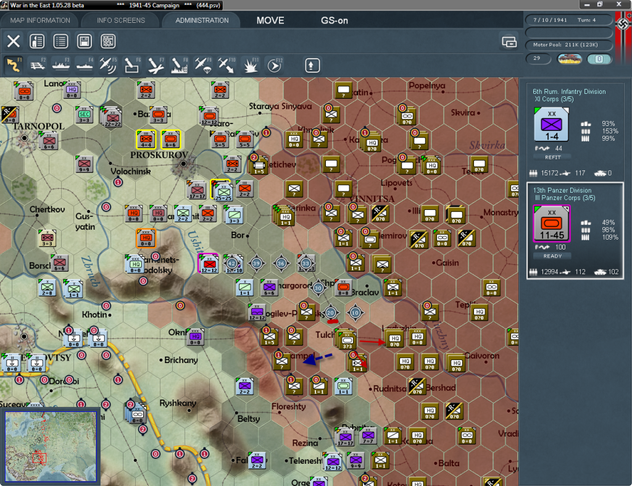The image size is (632, 486).
Task: Open XI Corps (3/5) link
Action: click(x=554, y=99)
